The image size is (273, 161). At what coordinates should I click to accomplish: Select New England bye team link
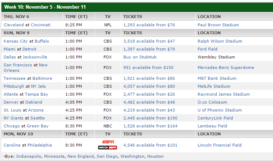coord(81,156)
